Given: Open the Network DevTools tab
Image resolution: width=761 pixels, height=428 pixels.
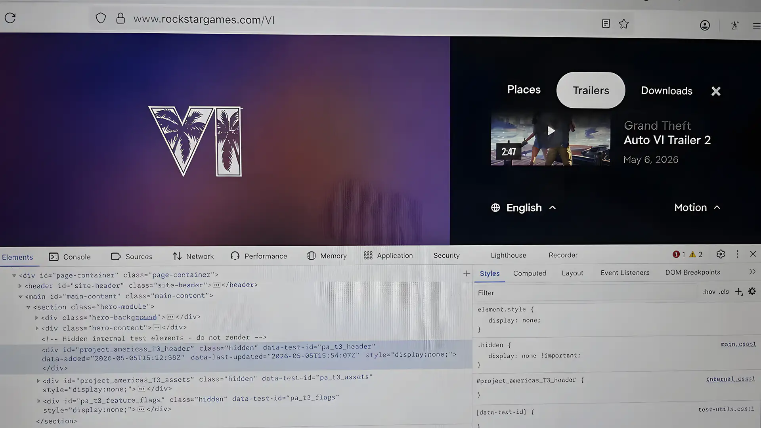Looking at the screenshot, I should 193,256.
